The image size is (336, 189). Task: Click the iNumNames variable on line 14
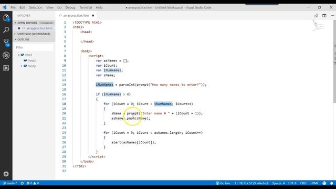coord(104,85)
